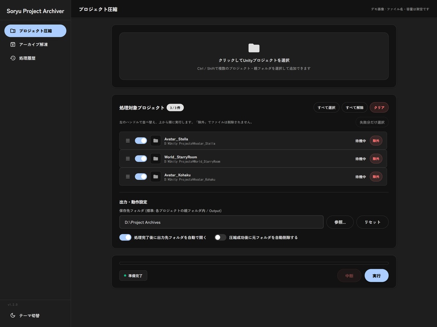Image resolution: width=437 pixels, height=327 pixels.
Task: Click the history clock icon in sidebar
Action: (x=13, y=58)
